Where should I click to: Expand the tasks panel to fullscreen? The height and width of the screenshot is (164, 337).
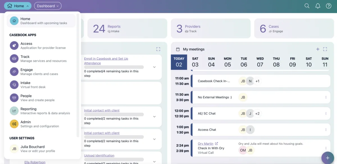tap(158, 49)
